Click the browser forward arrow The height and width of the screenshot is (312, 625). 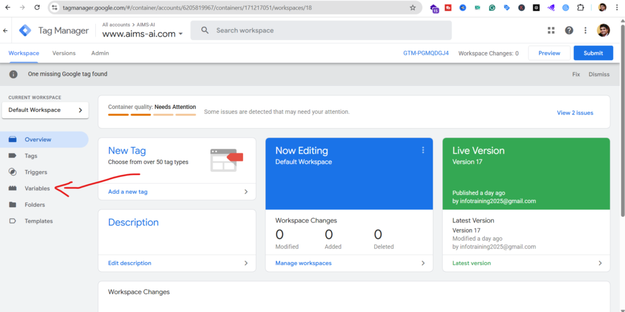pos(23,7)
